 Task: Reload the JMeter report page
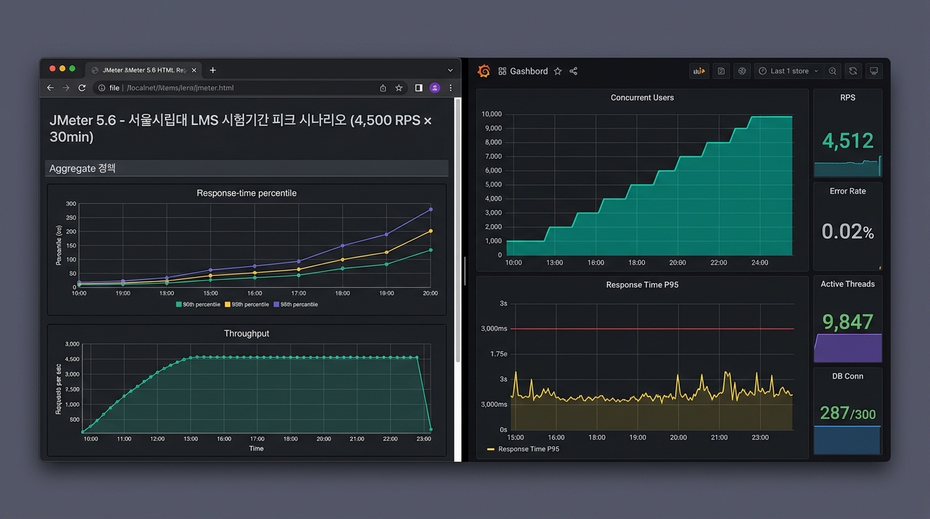(82, 88)
